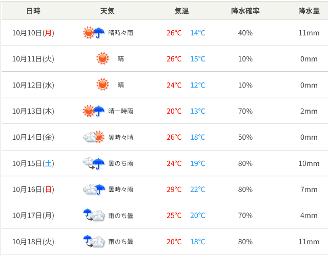
Task: Select the 10月10日(月) date cell
Action: [x=33, y=33]
